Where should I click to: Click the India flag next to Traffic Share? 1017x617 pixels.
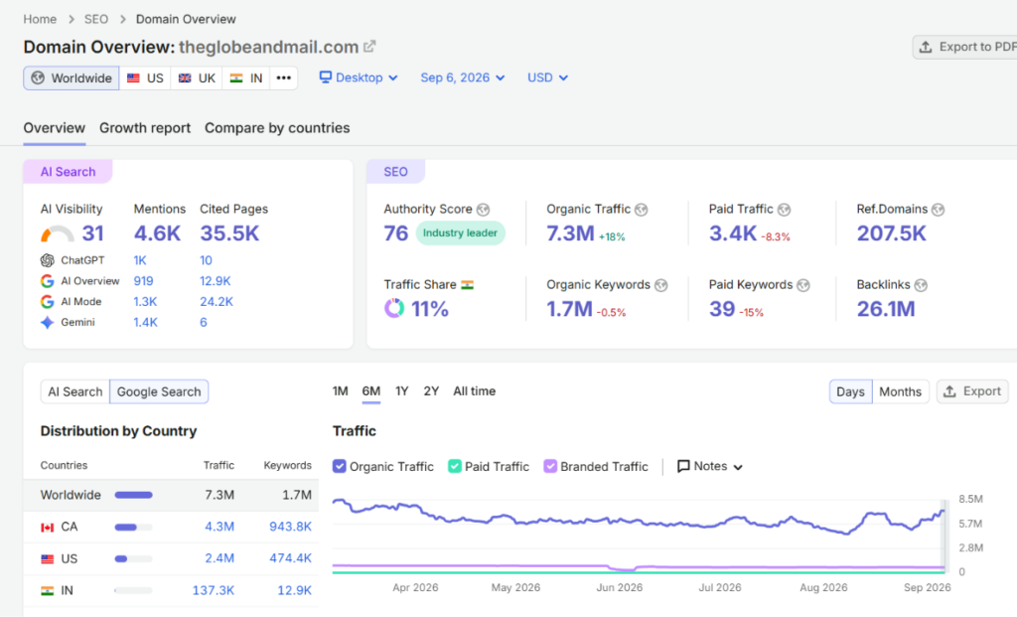click(x=467, y=285)
